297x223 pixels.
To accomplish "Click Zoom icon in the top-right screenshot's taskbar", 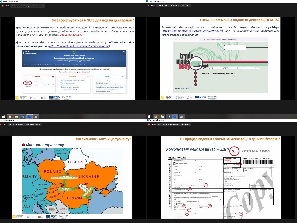I will click(x=175, y=117).
